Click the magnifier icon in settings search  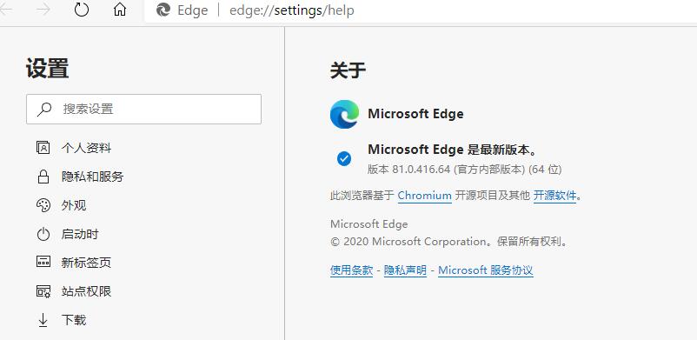click(x=43, y=109)
